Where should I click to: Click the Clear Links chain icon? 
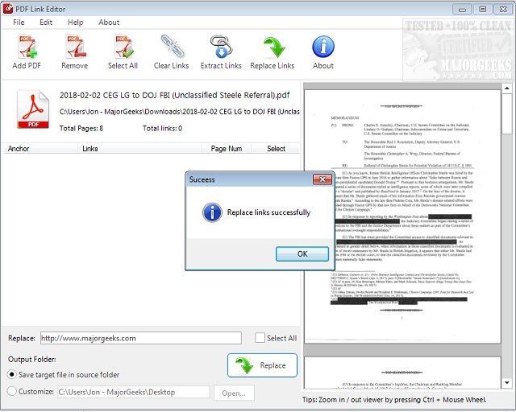pos(172,47)
